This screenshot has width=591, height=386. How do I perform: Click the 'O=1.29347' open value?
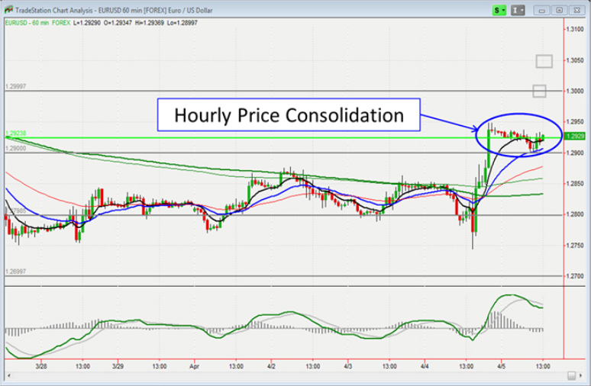[x=118, y=23]
